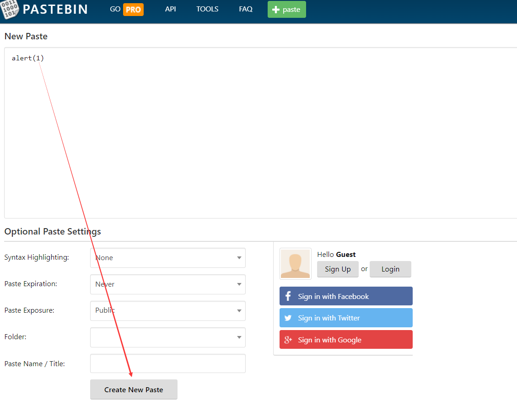Click Sign in with Google

coord(346,339)
